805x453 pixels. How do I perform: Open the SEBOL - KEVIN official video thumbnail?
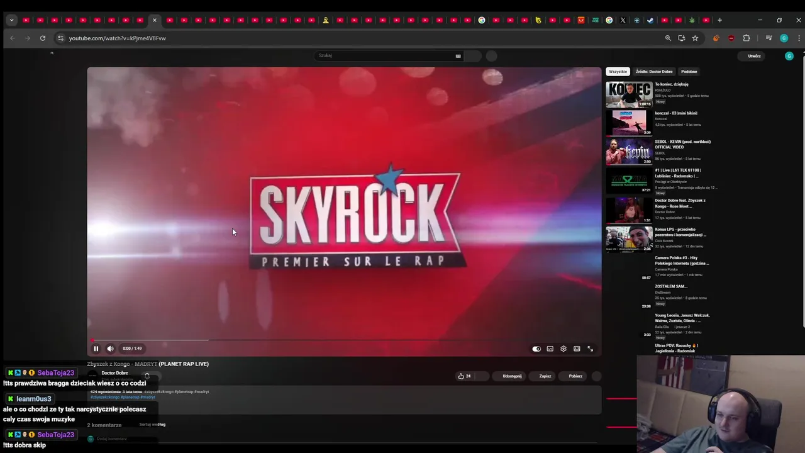point(629,152)
